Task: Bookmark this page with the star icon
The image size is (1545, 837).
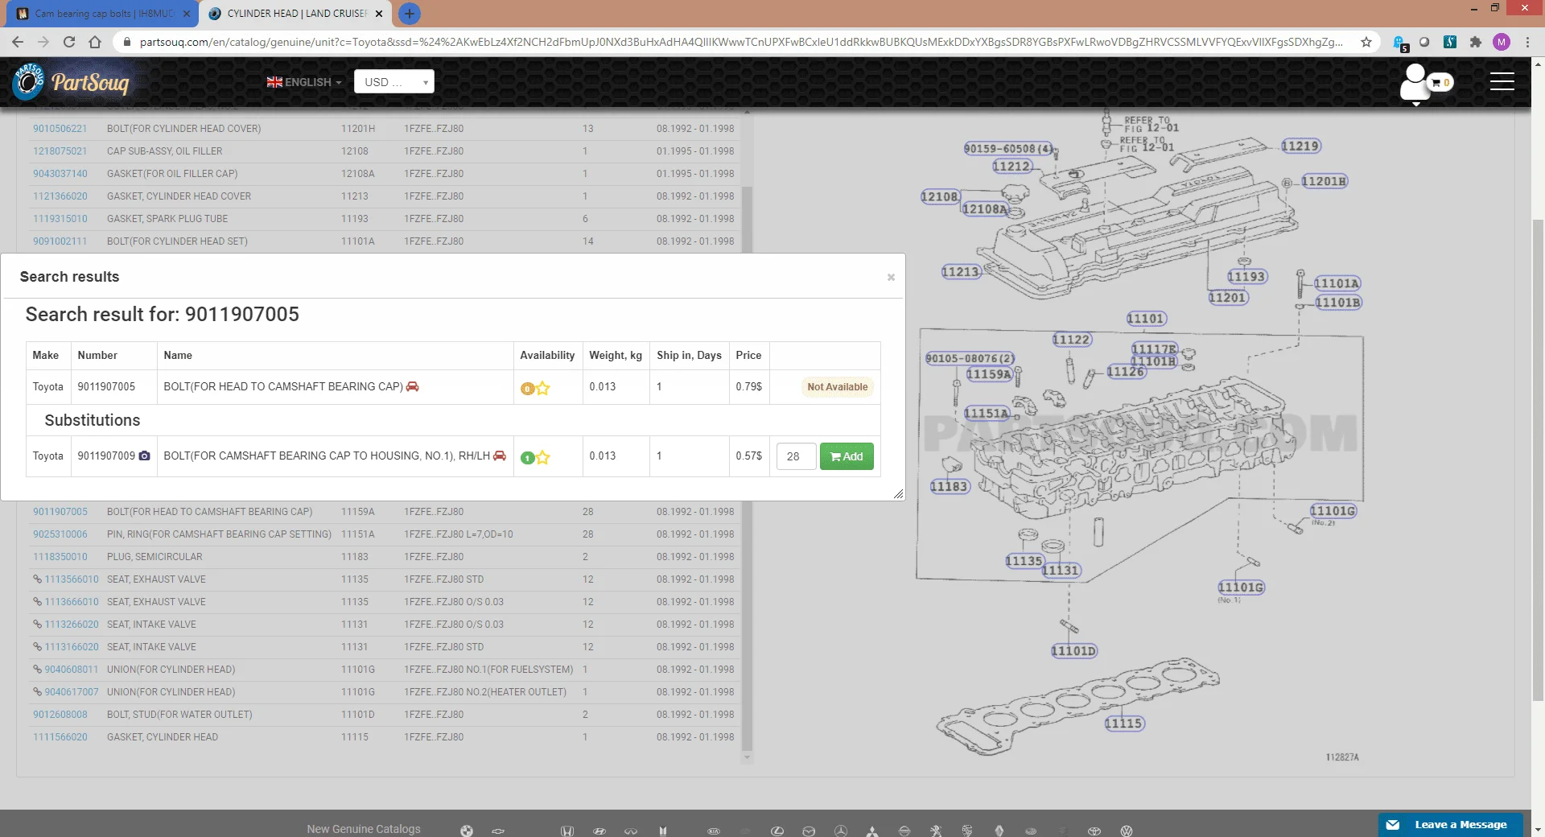Action: click(x=1366, y=42)
